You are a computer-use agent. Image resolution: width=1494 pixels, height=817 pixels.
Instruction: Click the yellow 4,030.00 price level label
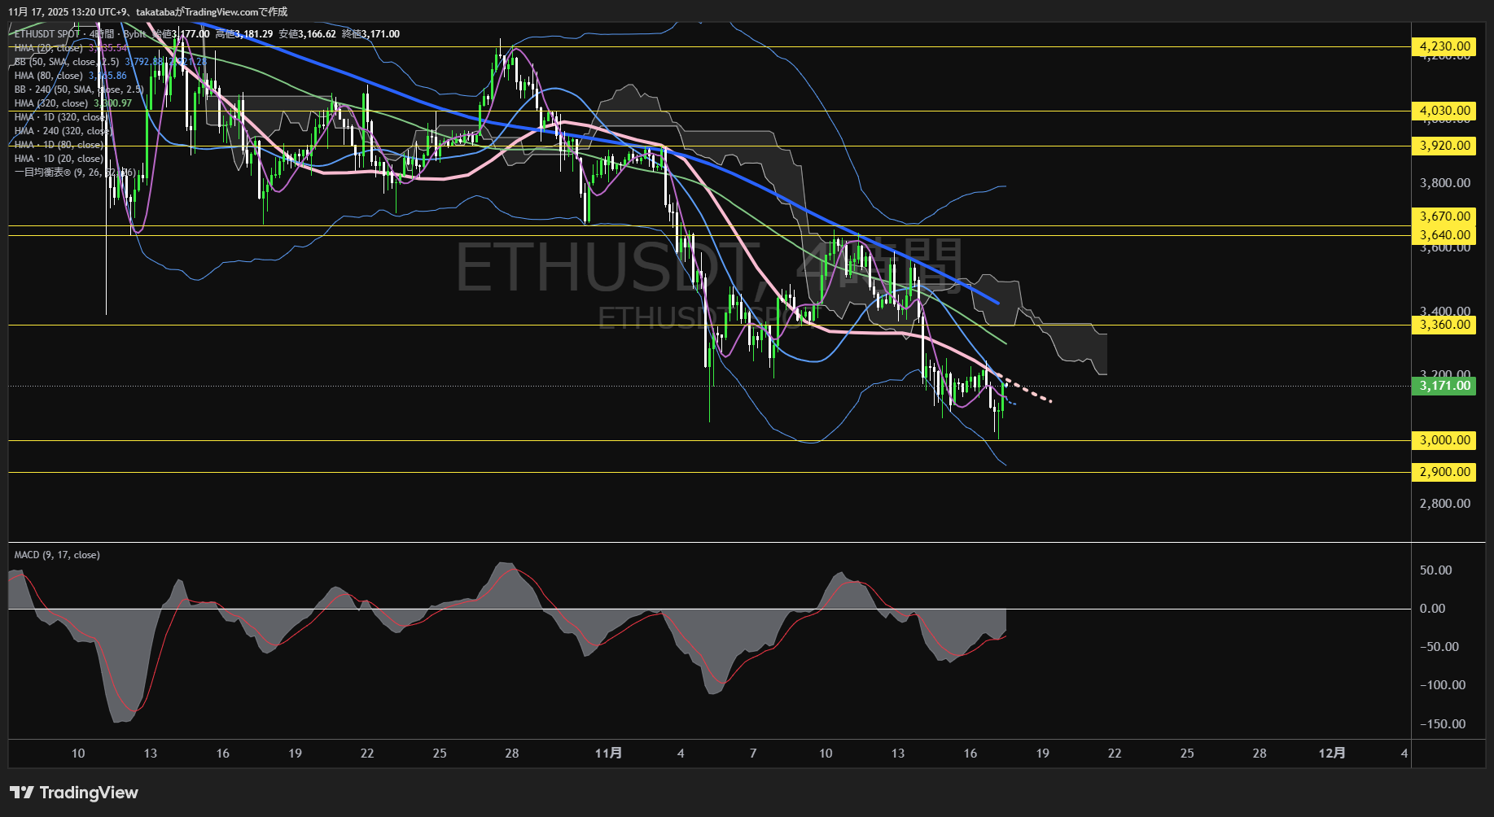click(x=1444, y=110)
